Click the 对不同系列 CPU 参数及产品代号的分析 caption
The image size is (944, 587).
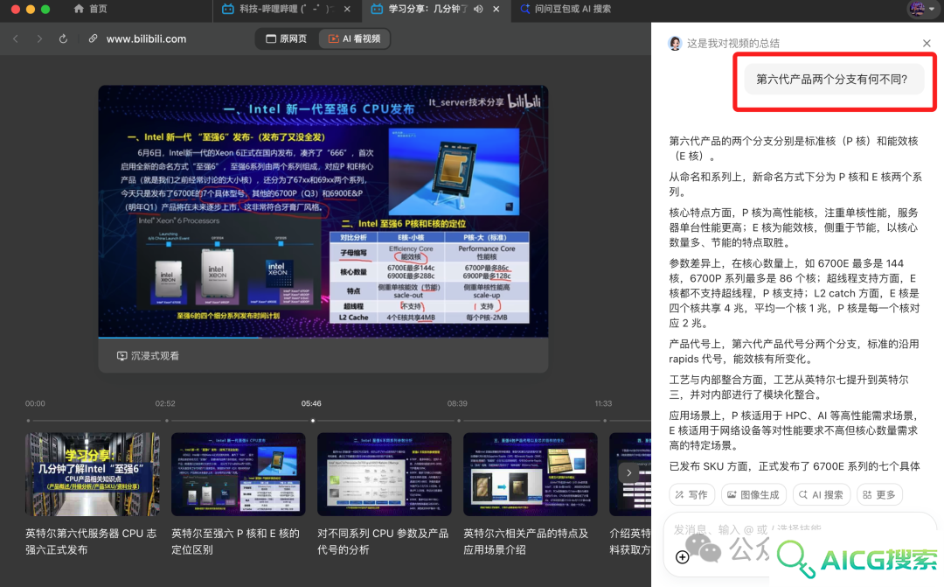[383, 542]
